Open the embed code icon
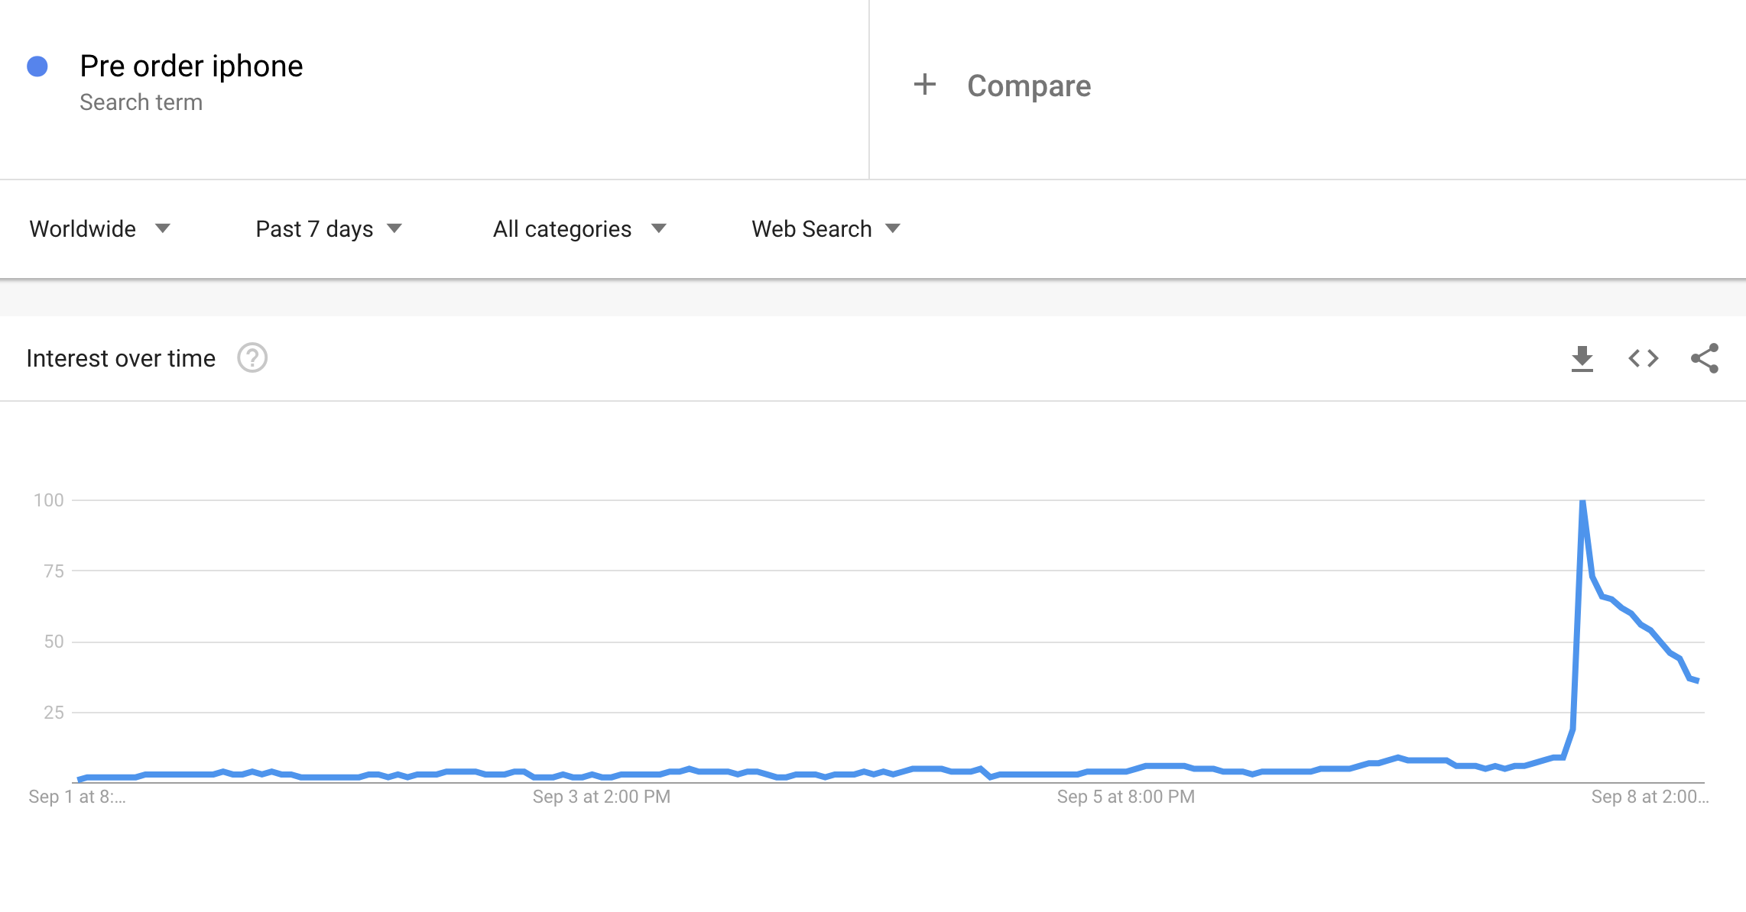This screenshot has height=912, width=1746. coord(1643,358)
